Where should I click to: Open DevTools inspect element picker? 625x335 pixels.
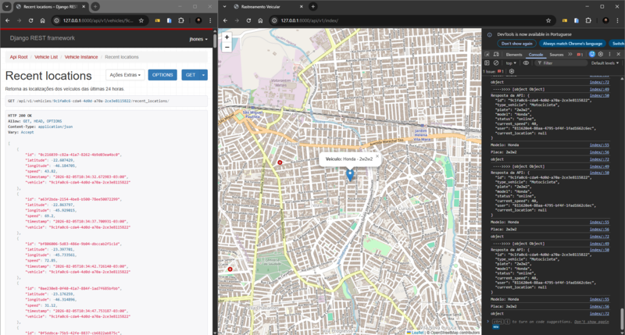click(487, 55)
